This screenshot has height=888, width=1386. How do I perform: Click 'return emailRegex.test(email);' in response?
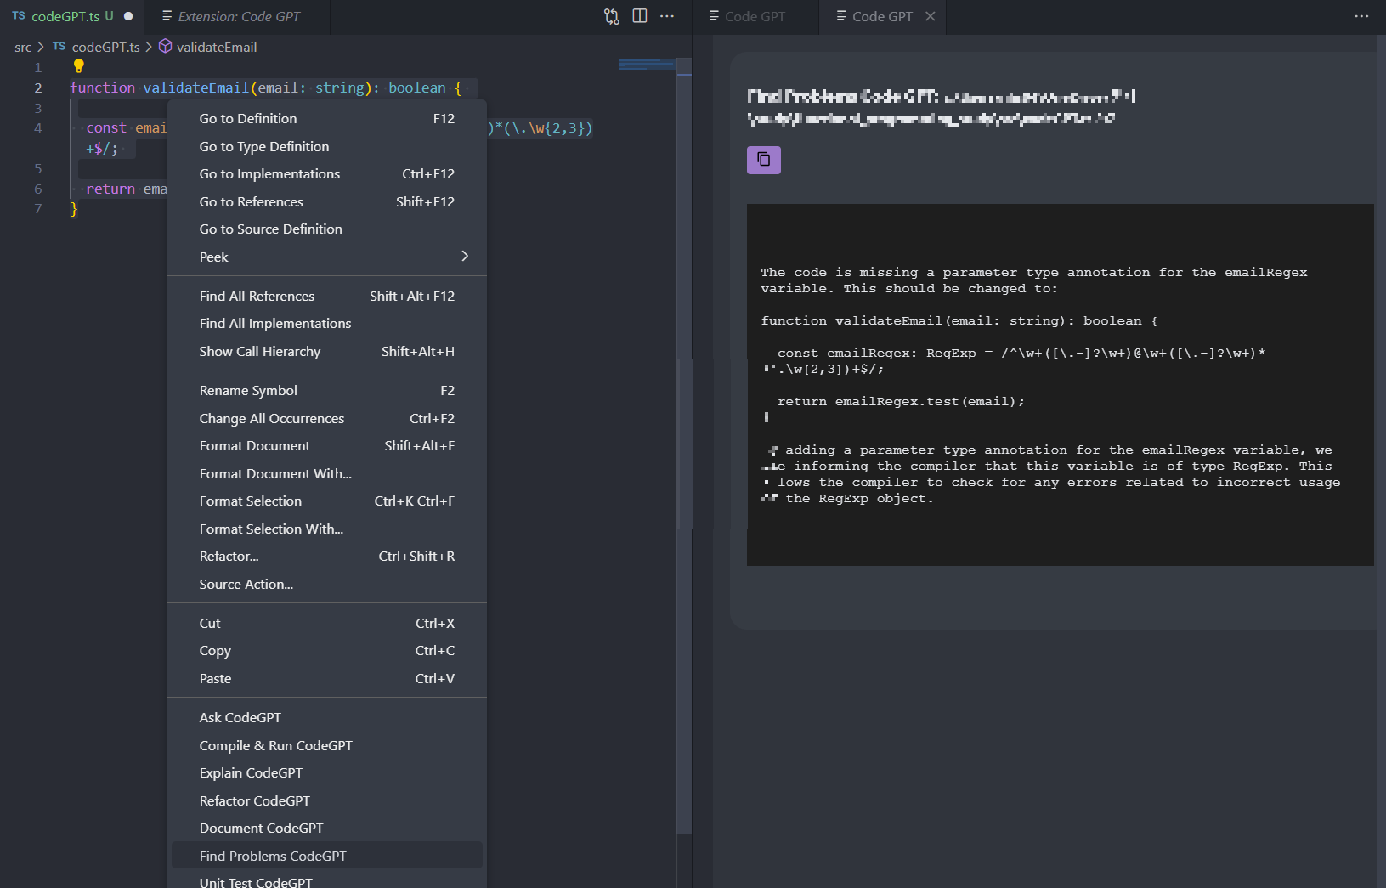(x=901, y=401)
